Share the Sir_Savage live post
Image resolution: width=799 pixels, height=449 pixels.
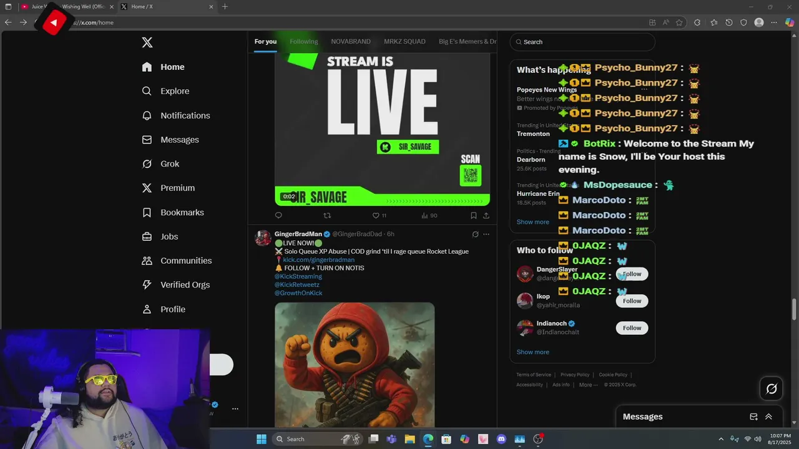(486, 216)
